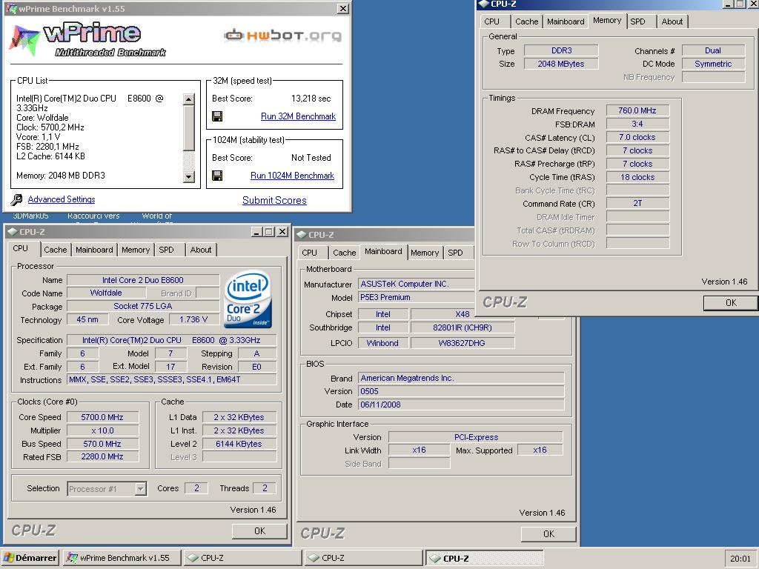Click CAS# Latency value 7.0 clocks
This screenshot has height=569, width=759.
coord(637,137)
